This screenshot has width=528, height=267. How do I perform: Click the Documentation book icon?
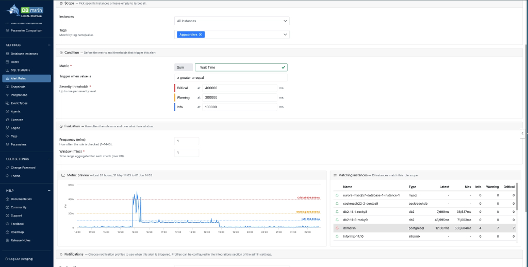[7, 199]
